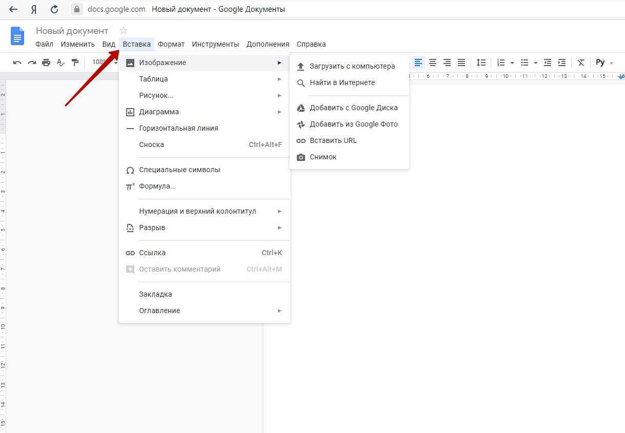Insert Формула...
625x433 pixels.
(205, 186)
